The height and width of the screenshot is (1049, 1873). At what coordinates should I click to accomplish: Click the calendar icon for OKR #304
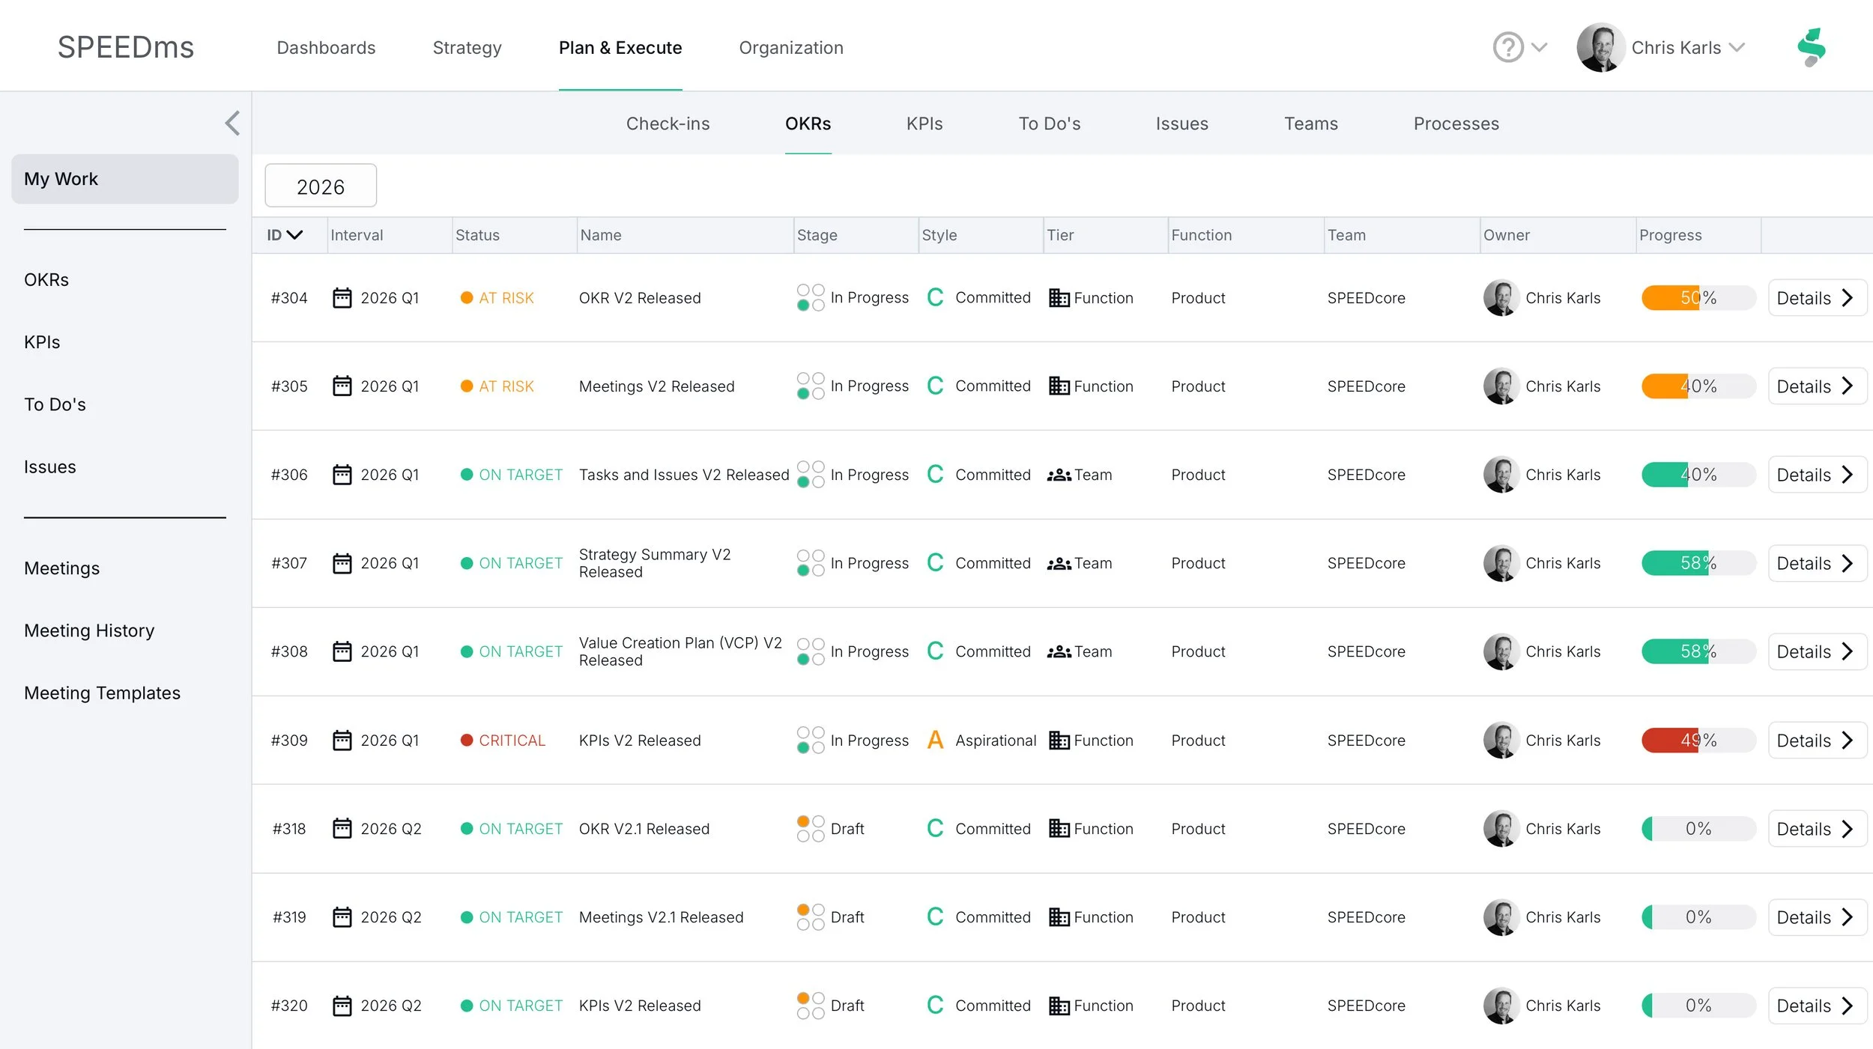342,298
